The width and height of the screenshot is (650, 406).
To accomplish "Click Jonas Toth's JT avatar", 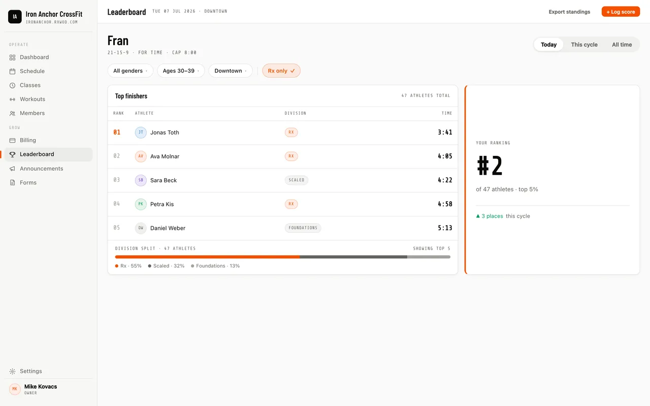I will pos(141,132).
